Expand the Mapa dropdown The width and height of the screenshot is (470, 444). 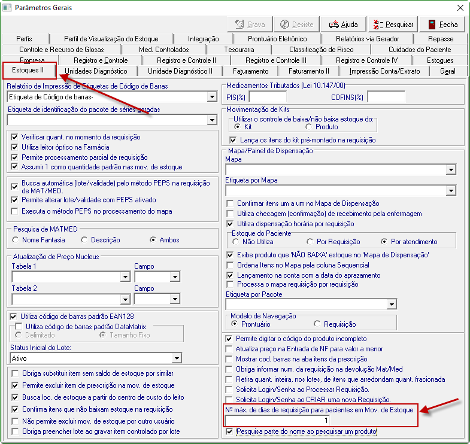pos(451,170)
